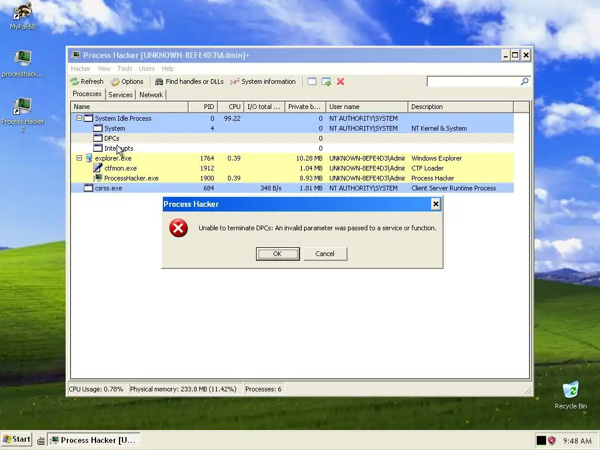Click the red X kill window icon
The image size is (600, 450).
pyautogui.click(x=340, y=81)
